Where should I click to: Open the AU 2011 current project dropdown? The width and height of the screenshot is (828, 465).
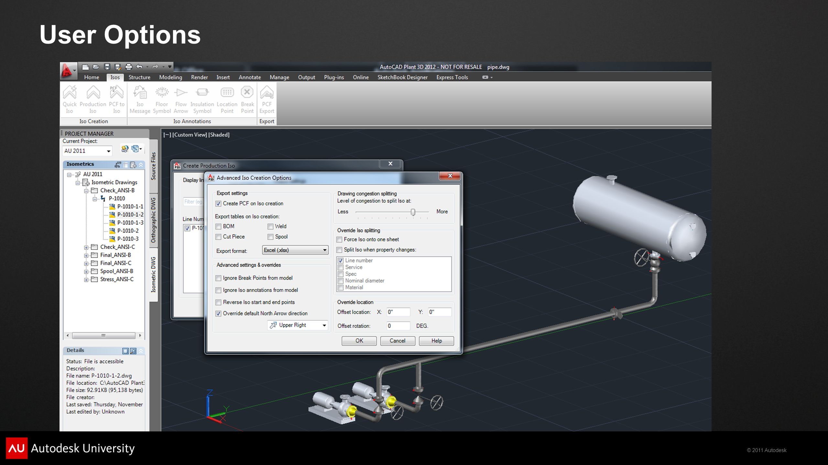[87, 151]
